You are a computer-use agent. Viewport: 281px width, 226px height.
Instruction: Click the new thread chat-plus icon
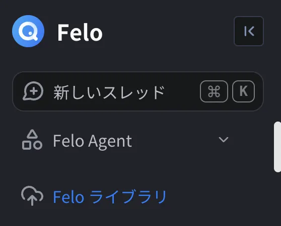click(x=33, y=91)
